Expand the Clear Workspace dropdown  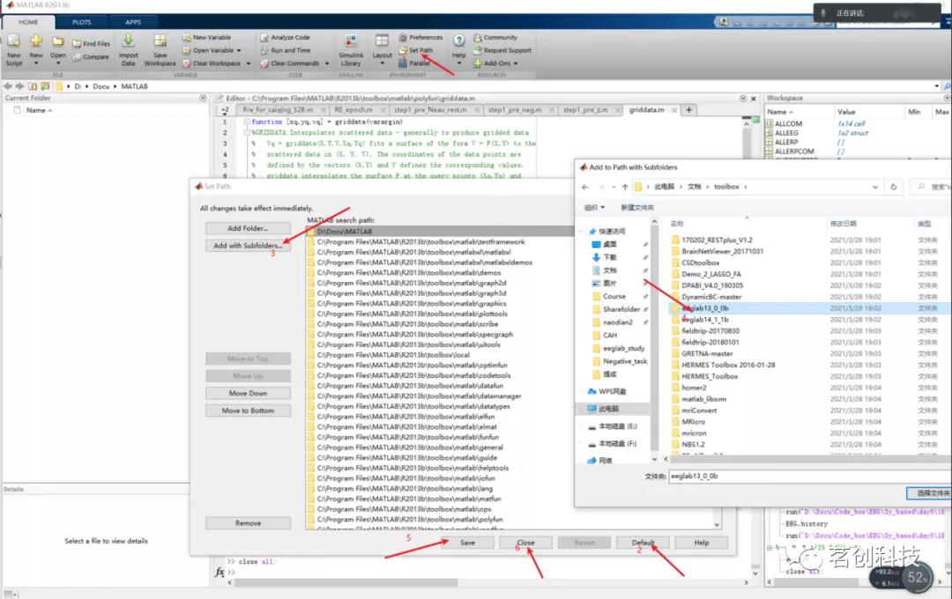point(249,63)
